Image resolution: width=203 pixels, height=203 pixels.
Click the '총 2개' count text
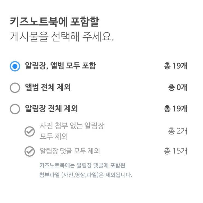(178, 131)
